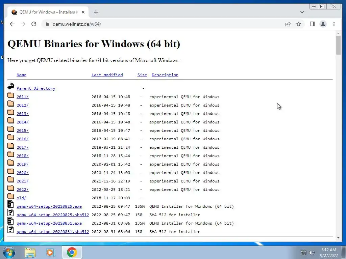
Task: Open the Chrome profile avatar
Action: coord(323,24)
